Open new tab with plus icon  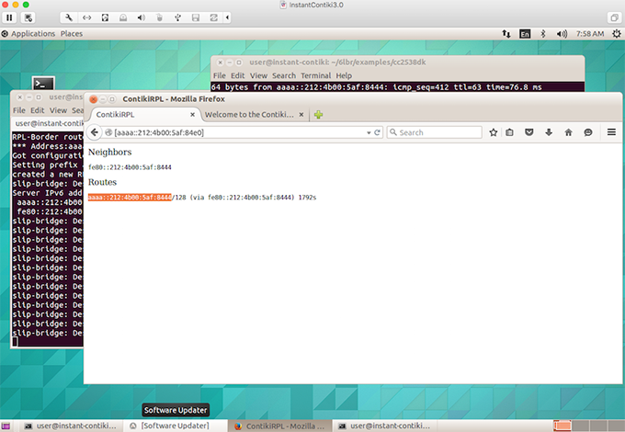pos(319,115)
